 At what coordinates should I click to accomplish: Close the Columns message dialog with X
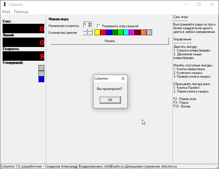pos(123,78)
